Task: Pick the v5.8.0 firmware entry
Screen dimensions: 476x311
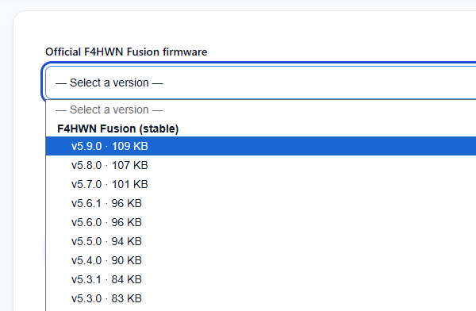Action: pyautogui.click(x=261, y=165)
